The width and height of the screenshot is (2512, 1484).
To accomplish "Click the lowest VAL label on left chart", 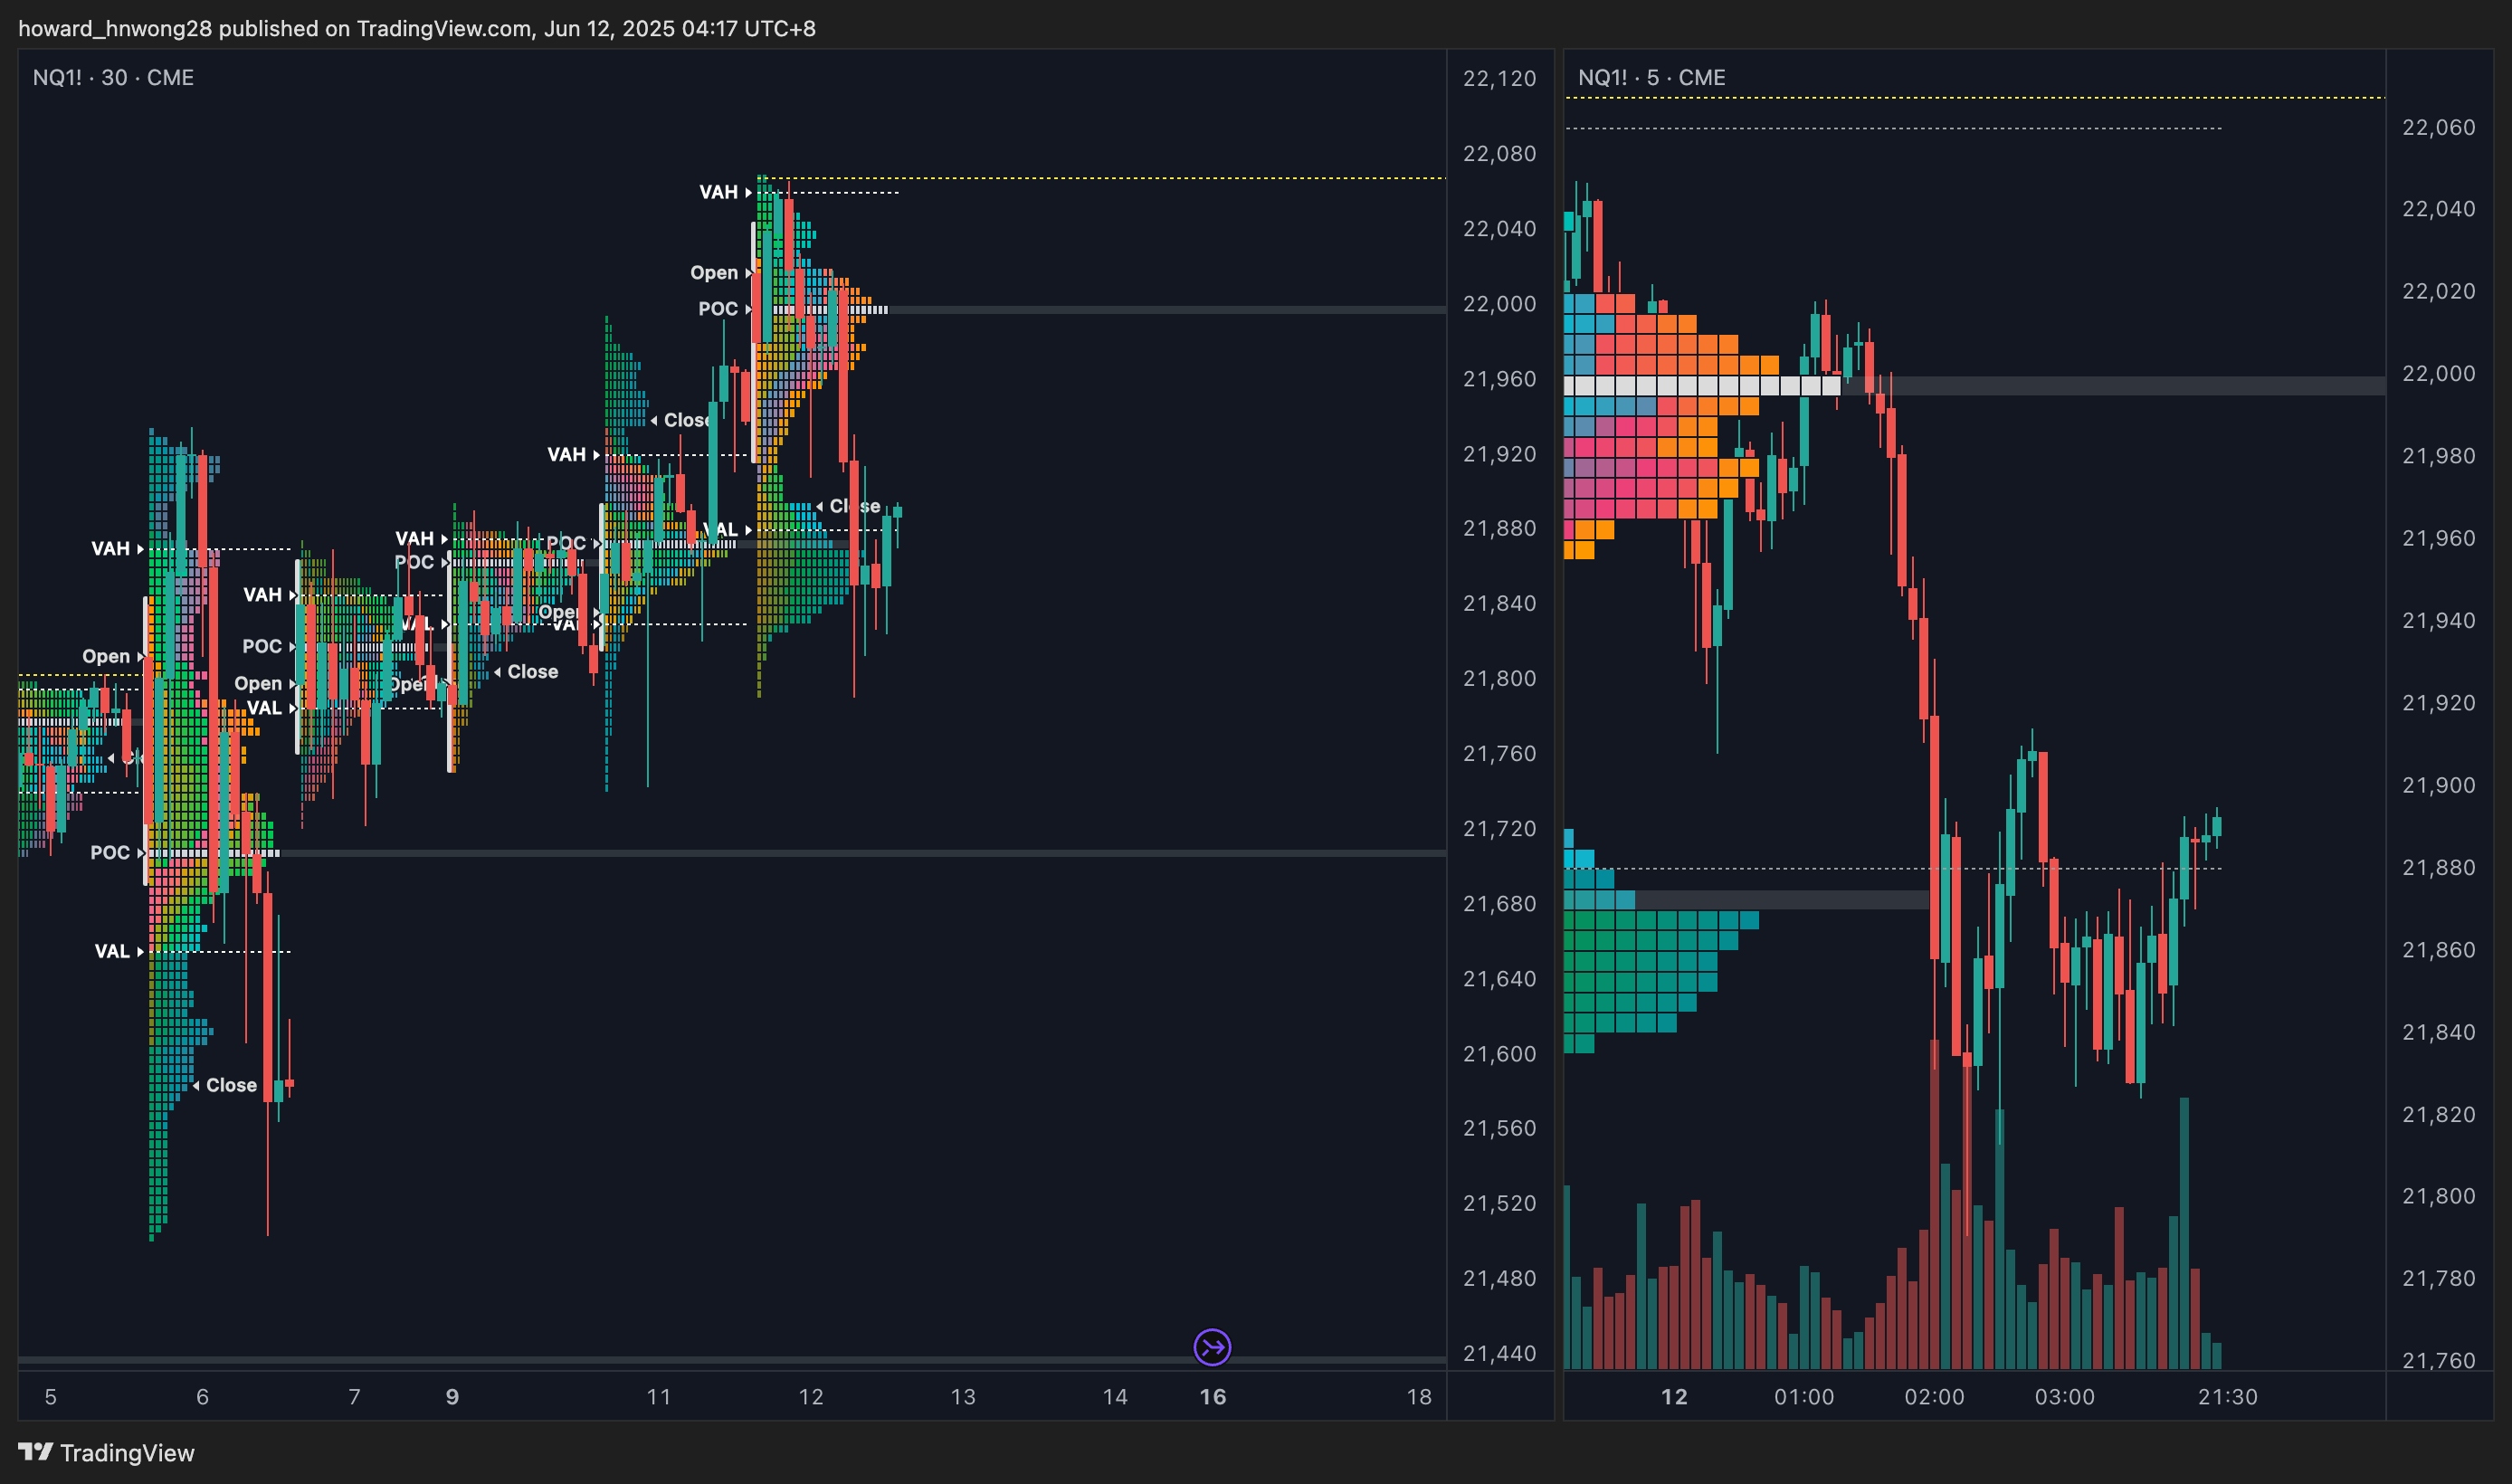I will pyautogui.click(x=112, y=951).
